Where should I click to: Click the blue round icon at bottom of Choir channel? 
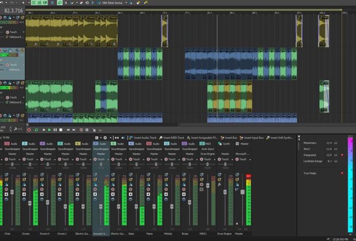(6, 199)
